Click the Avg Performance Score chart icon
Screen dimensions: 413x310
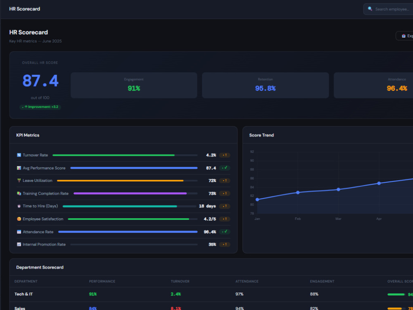19,168
